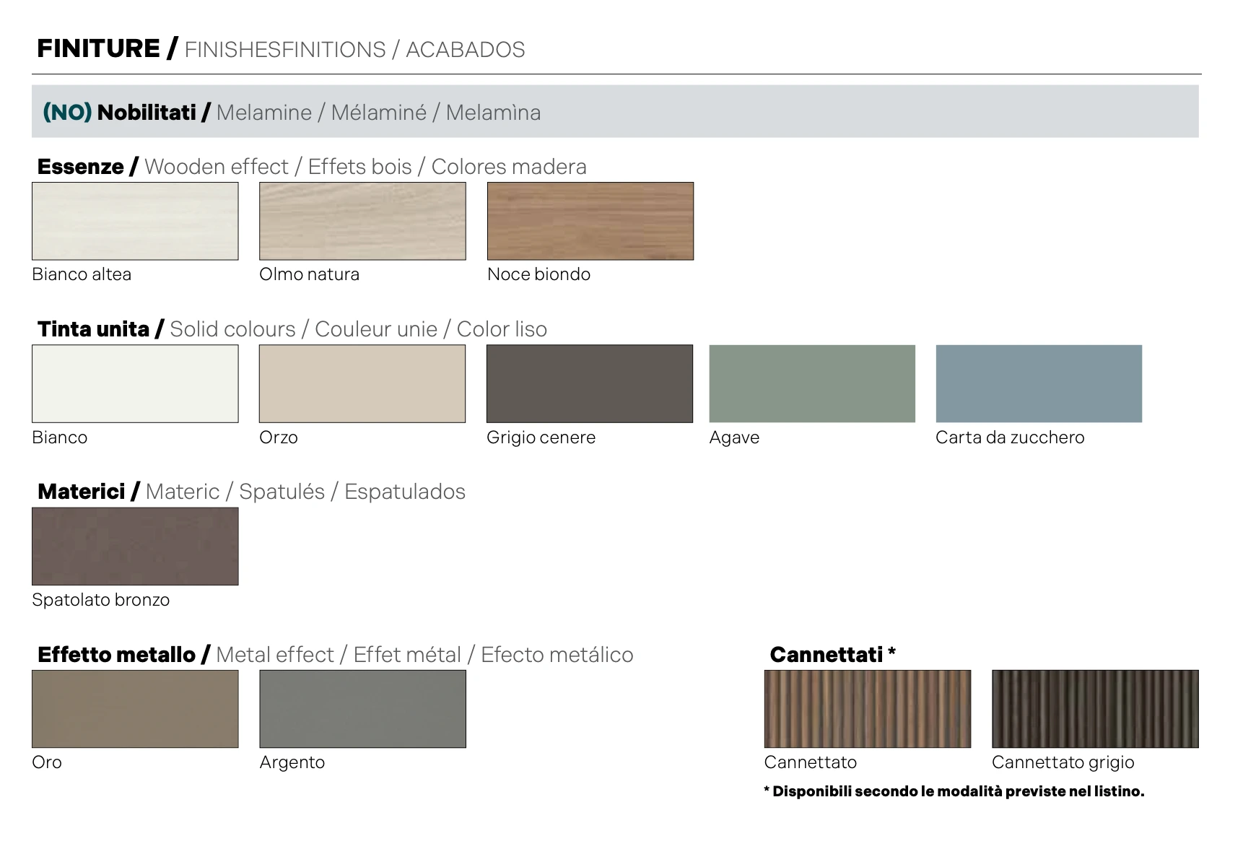Choose the Oro metal effect swatch

[135, 709]
